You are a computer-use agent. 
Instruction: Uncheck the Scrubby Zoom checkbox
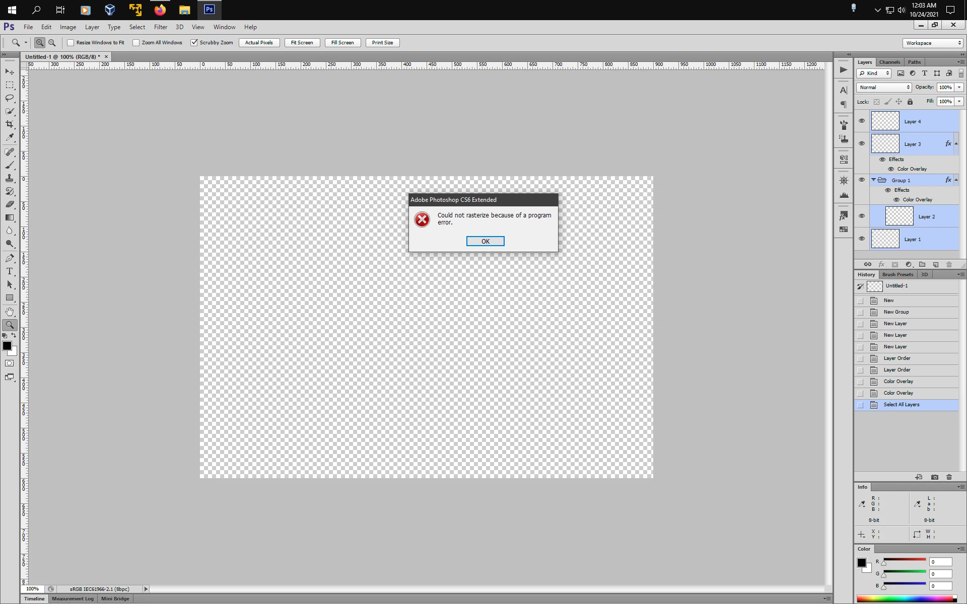click(194, 43)
